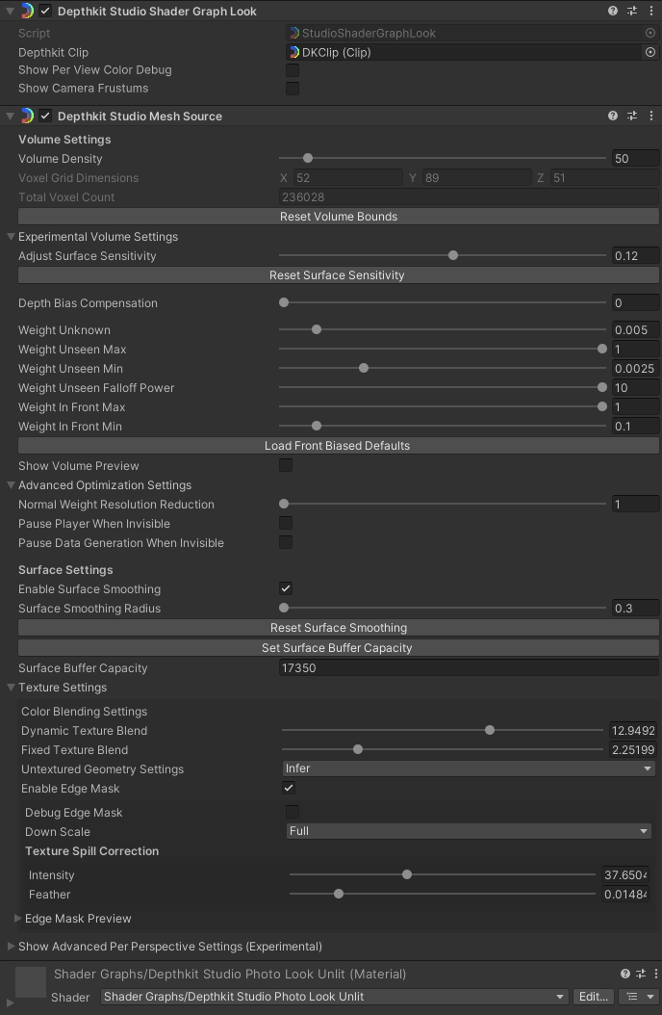Expand Edge Mask Preview section
Viewport: 662px width, 1015px height.
point(17,919)
